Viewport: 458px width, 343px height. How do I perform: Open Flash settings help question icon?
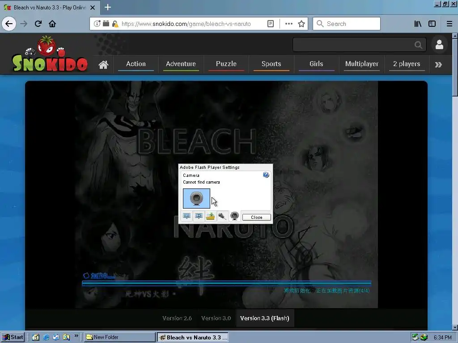[x=266, y=175]
